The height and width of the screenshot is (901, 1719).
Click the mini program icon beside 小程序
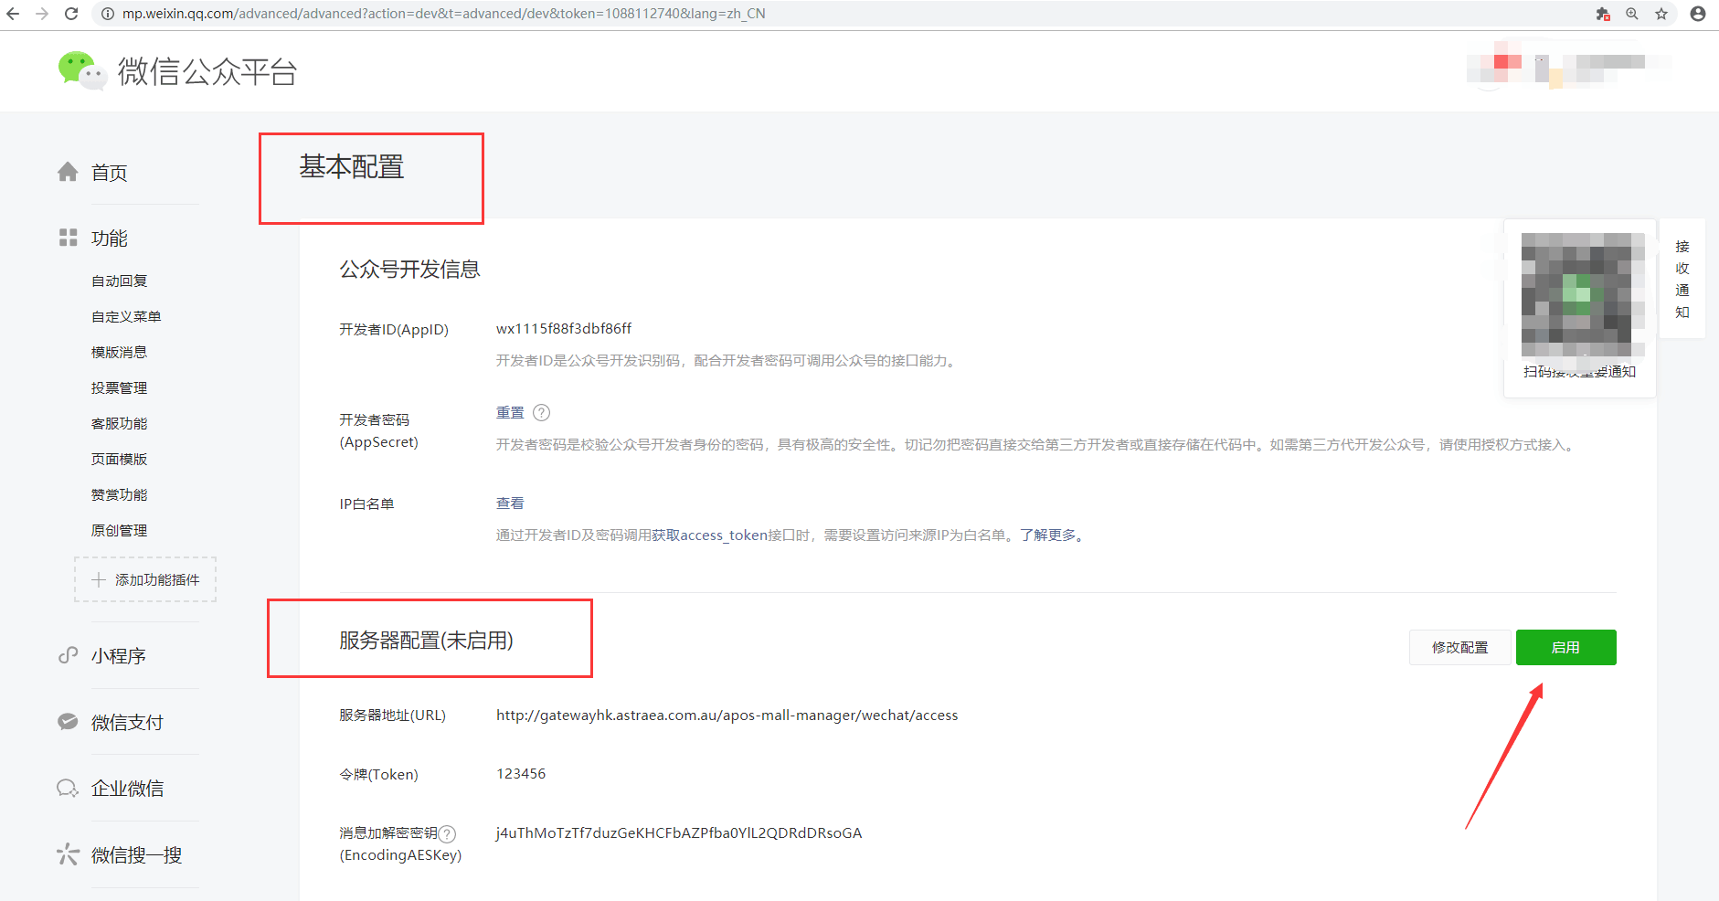point(68,655)
